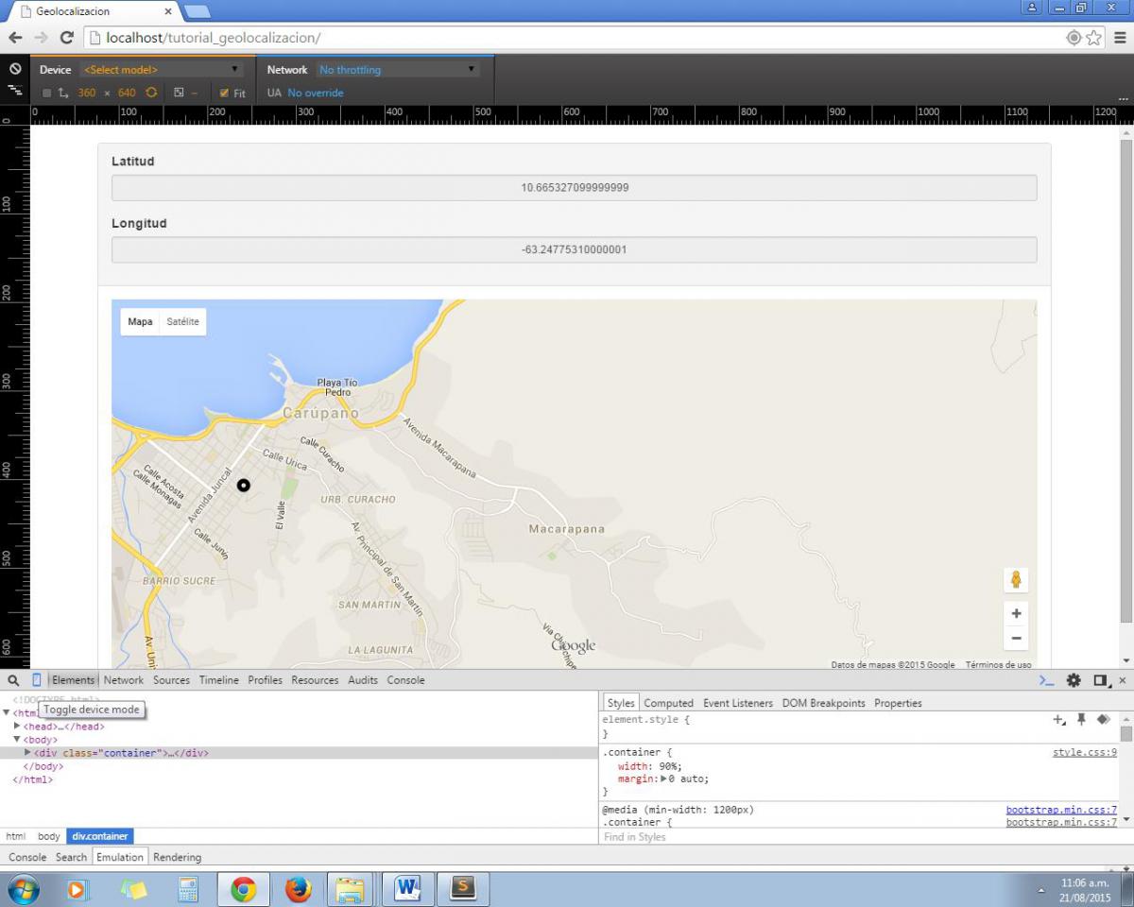1134x907 pixels.
Task: Switch to the Network panel tab
Action: point(124,680)
